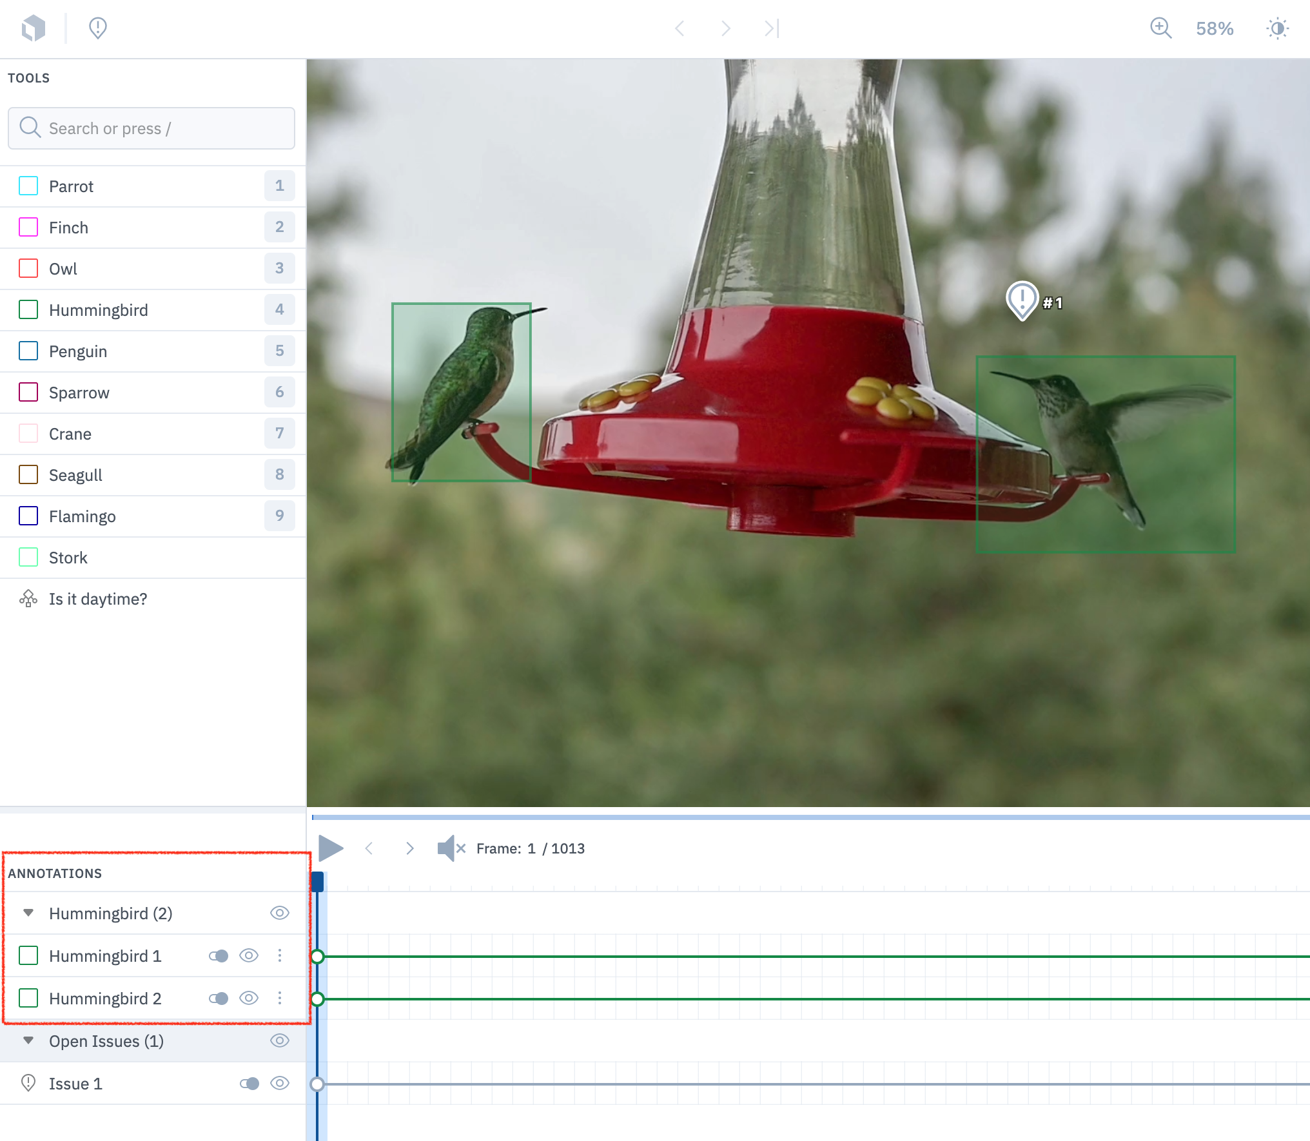Click the zoom-in magnifier icon
The image size is (1310, 1141).
pyautogui.click(x=1160, y=28)
